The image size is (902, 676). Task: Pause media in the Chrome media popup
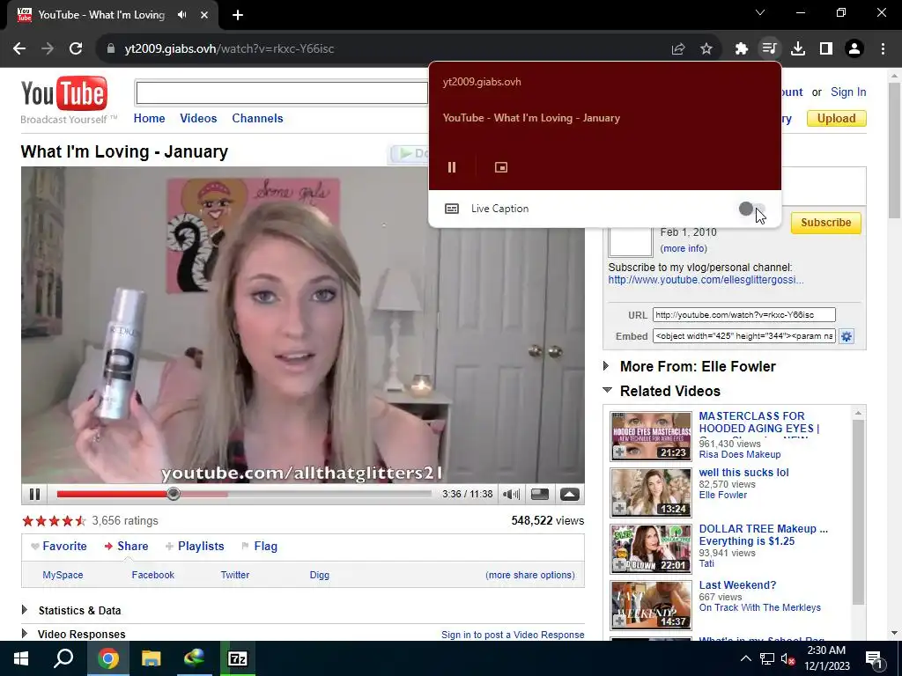click(452, 167)
